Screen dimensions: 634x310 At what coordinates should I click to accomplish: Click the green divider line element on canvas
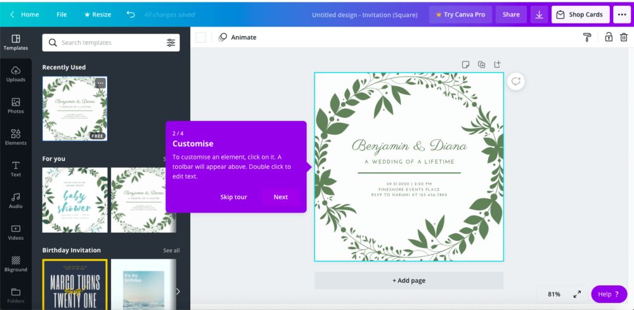409,173
